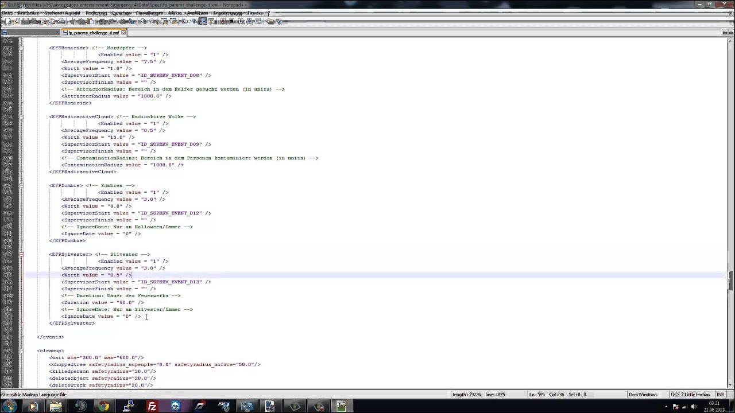Click the '<cleanup>' opening tag line
Viewport: 735px width, 413px height.
(x=51, y=350)
